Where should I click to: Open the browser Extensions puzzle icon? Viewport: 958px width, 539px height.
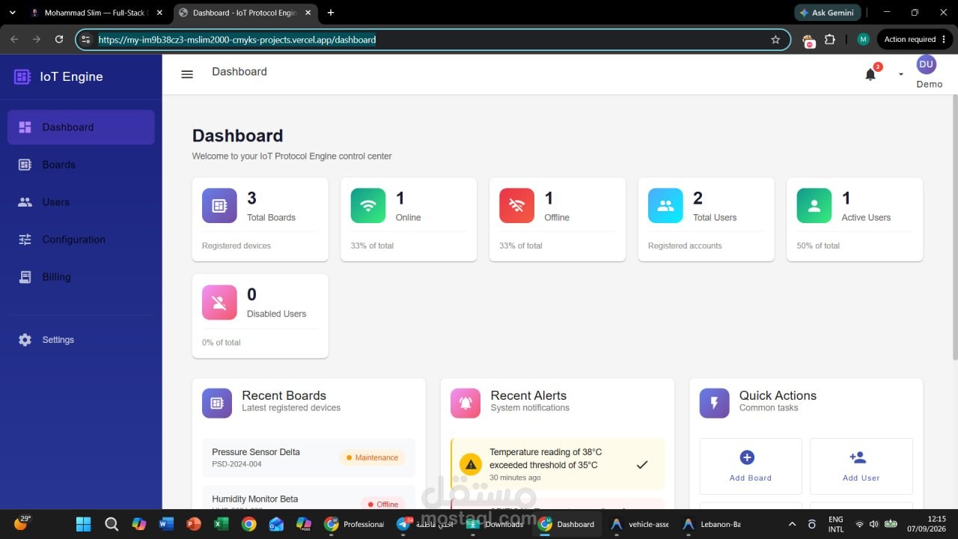[x=829, y=40]
